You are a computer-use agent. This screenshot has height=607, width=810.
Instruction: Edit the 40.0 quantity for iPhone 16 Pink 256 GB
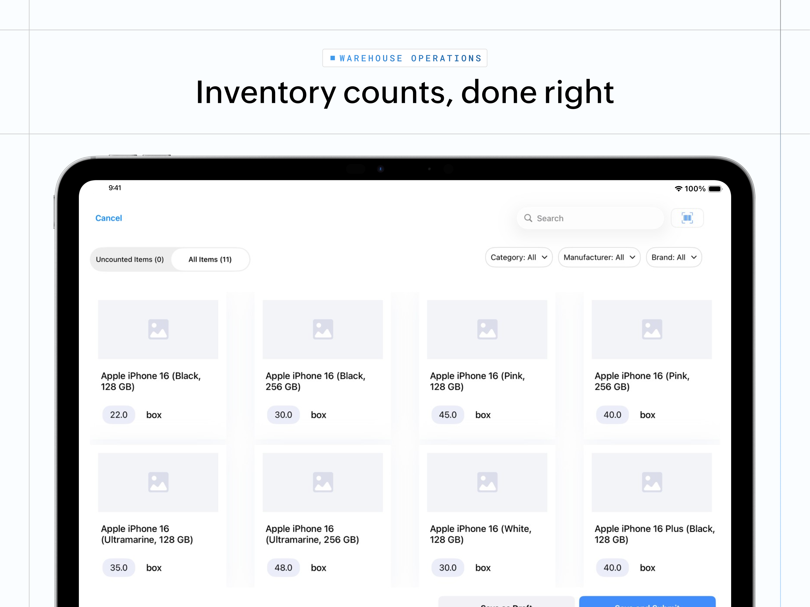coord(612,415)
